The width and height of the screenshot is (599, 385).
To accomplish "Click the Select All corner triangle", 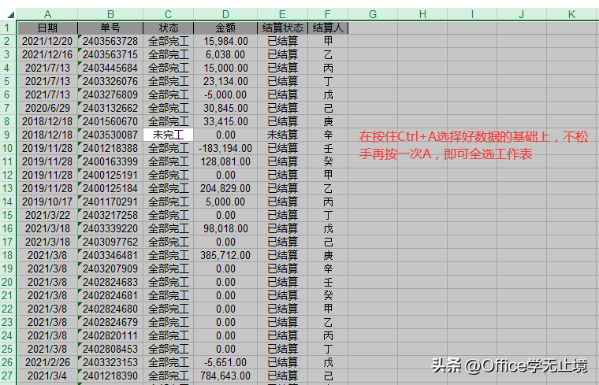I will click(x=11, y=14).
